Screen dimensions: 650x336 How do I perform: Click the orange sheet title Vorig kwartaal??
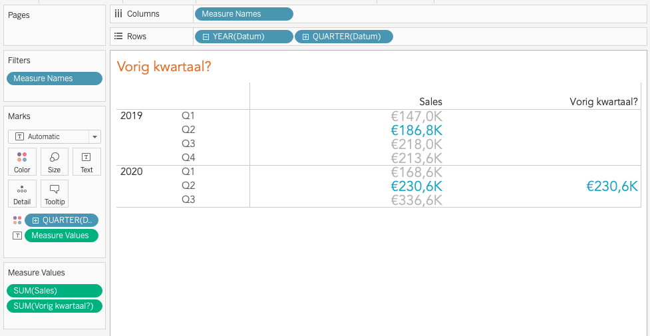[x=164, y=67]
